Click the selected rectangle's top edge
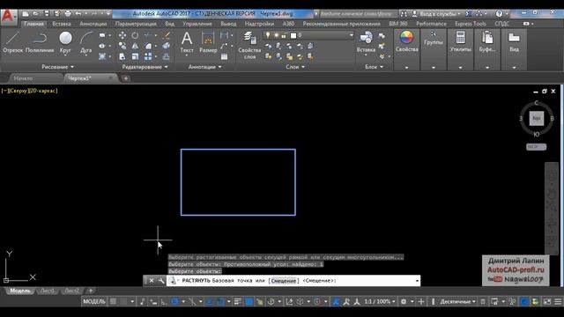Viewport: 564px width, 317px height. (238, 149)
